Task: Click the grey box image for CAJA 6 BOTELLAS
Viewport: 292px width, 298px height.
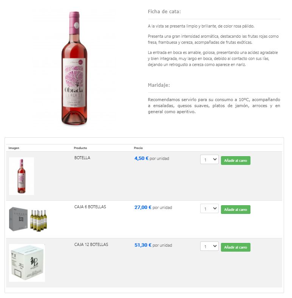Action: pyautogui.click(x=19, y=219)
